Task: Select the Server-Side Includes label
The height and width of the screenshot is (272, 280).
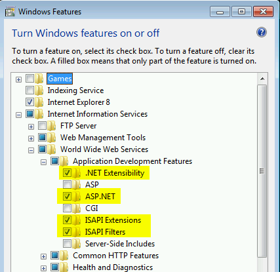Action: pos(120,244)
